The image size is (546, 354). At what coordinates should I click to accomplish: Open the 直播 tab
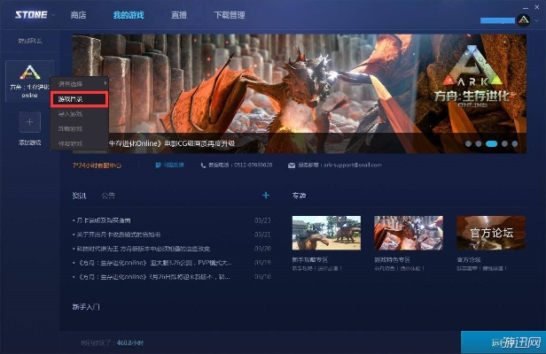click(179, 15)
